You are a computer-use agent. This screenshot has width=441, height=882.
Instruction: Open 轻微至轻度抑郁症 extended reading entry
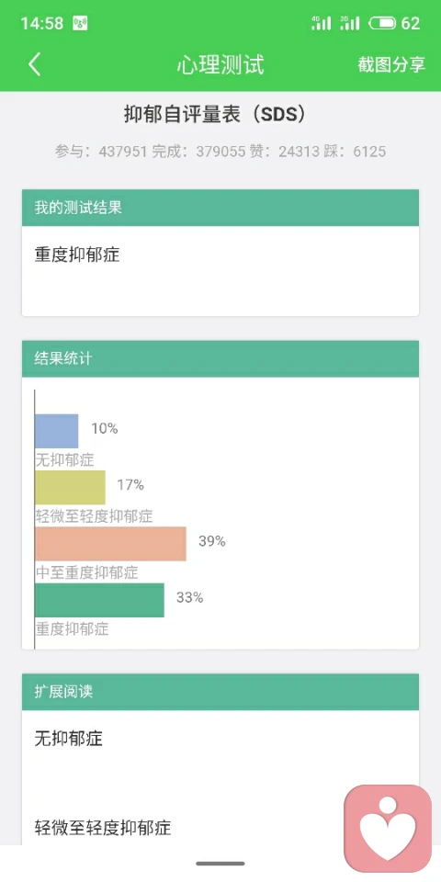point(103,828)
